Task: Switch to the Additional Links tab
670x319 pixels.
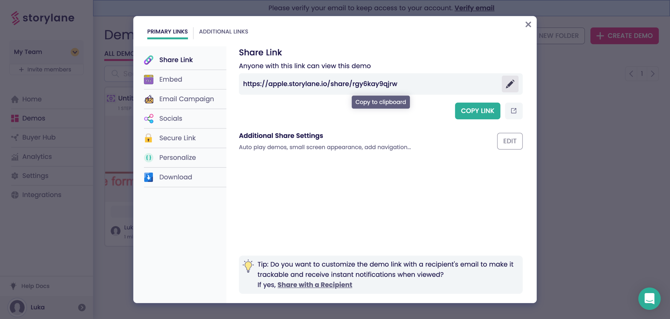Action: coord(223,32)
